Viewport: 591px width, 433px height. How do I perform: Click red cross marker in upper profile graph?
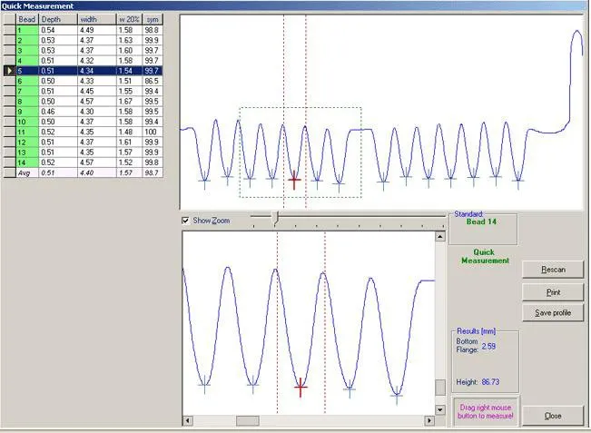[x=294, y=180]
